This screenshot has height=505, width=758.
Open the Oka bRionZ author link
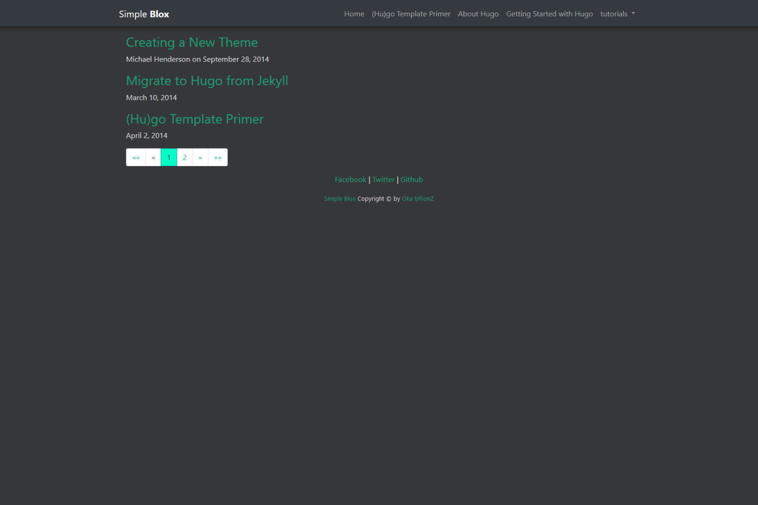tap(418, 199)
